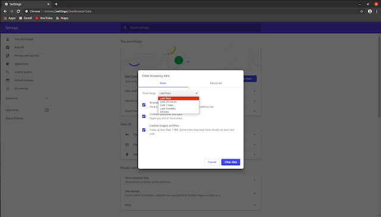This screenshot has height=217, width=381.
Task: Choose Last 24 hours in the dropdown list
Action: tap(179, 102)
